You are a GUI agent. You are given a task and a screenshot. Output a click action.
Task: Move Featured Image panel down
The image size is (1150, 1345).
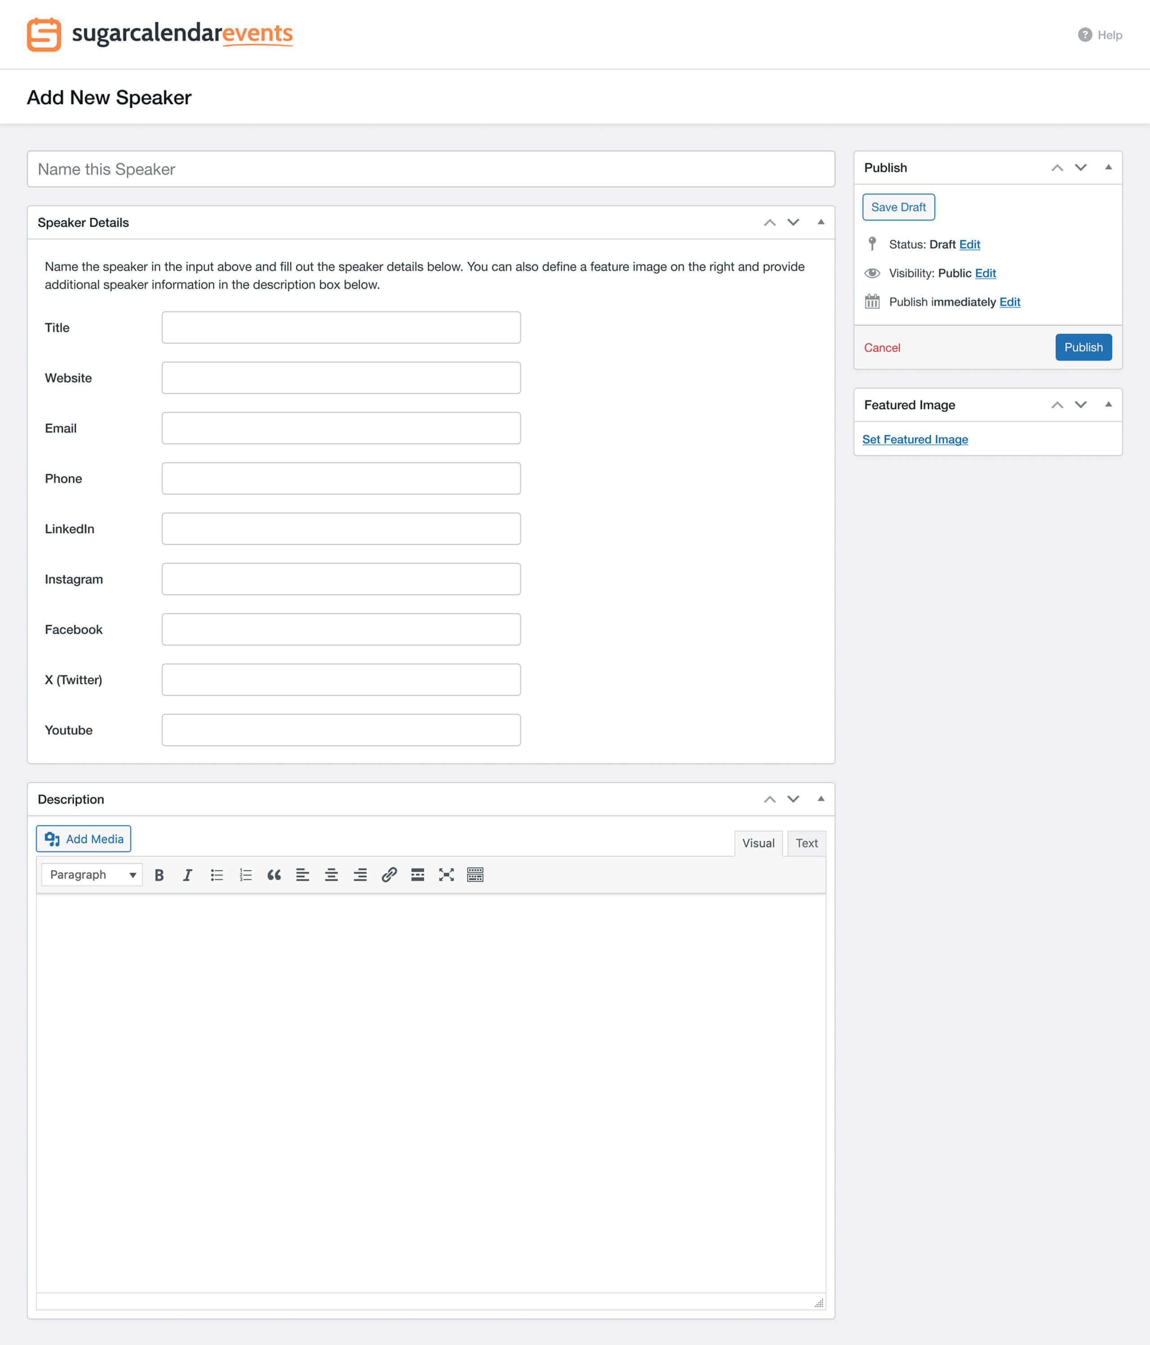coord(1080,404)
